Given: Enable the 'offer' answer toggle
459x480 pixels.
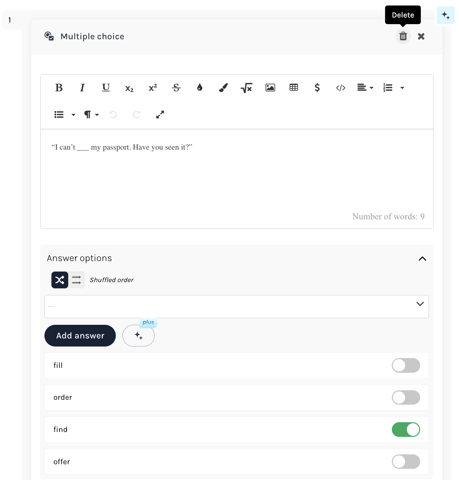Looking at the screenshot, I should pos(405,462).
